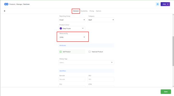The image size is (174, 96).
Task: Click the blue app logo icon
Action: coord(6,4)
